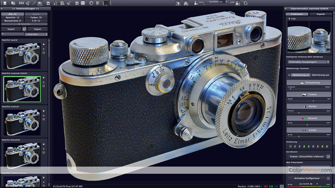The image size is (335, 188).
Task: Toggle the Favoriten star filter
Action: point(24,24)
